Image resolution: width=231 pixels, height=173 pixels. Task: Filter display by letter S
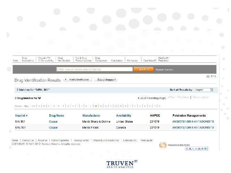click(125, 106)
